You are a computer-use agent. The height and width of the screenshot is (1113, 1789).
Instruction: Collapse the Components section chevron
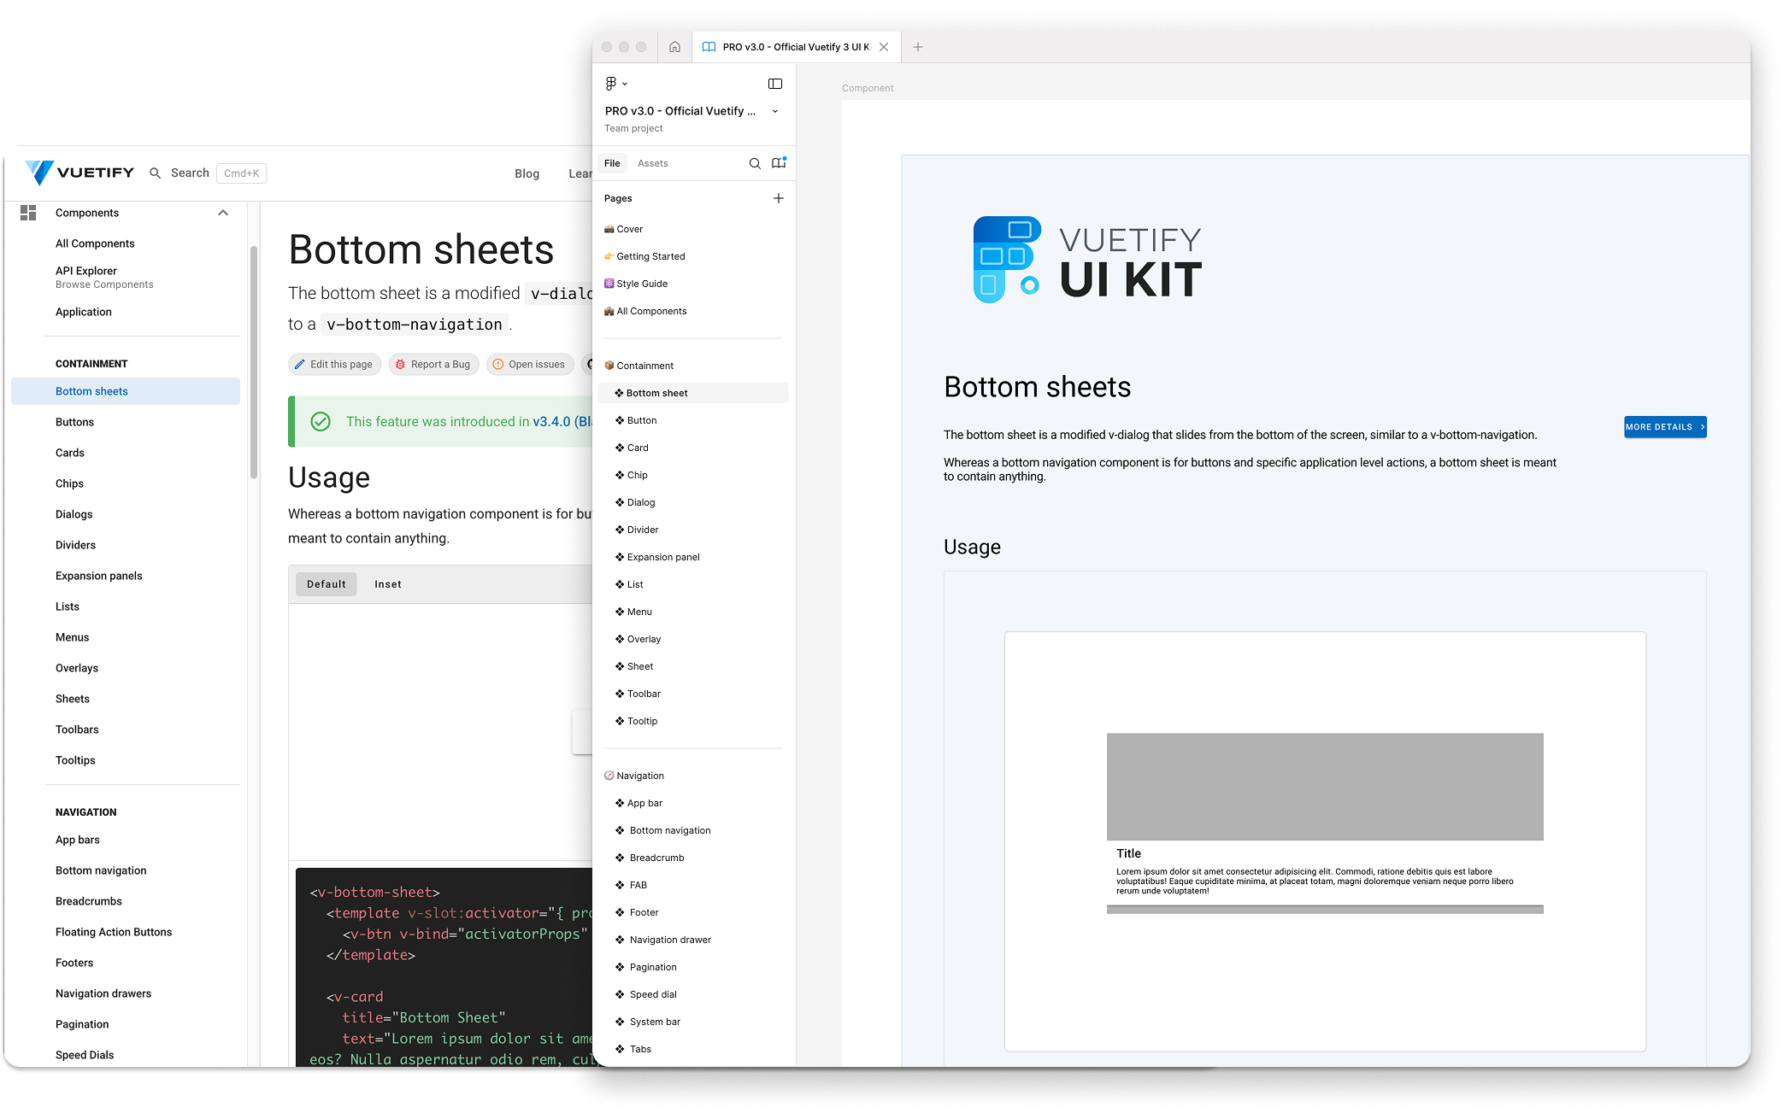point(222,212)
